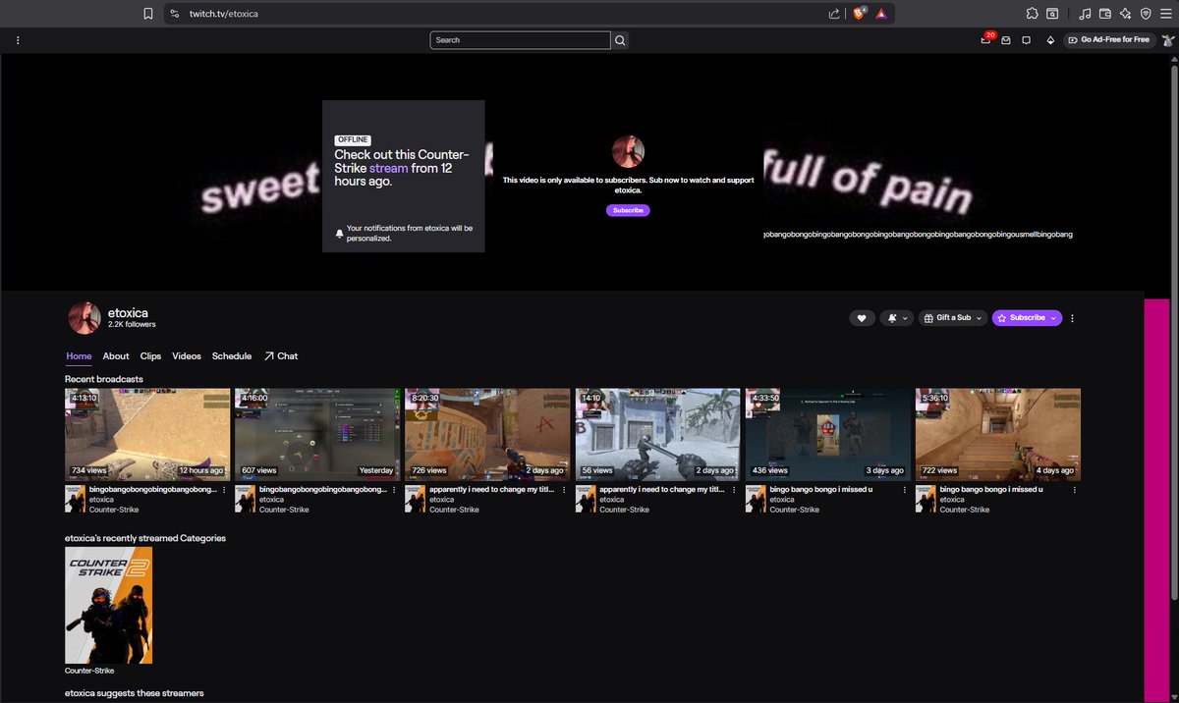Click the heart follow button

pyautogui.click(x=862, y=318)
